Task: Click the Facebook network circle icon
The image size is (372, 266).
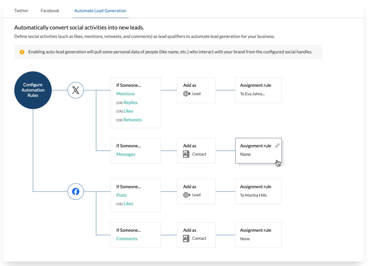Action: (x=76, y=192)
